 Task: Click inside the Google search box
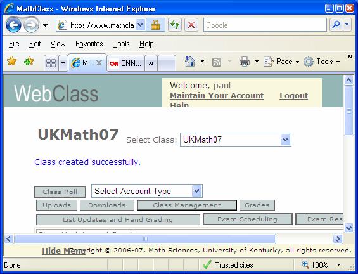(x=265, y=25)
